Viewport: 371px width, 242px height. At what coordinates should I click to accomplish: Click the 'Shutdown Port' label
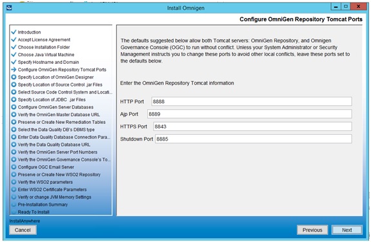(x=137, y=139)
